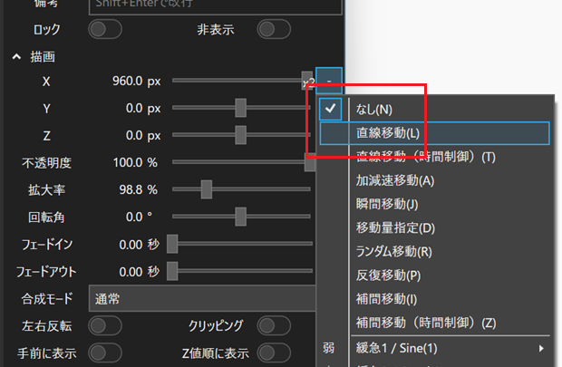Turn on the 手前に表示 switch
Image resolution: width=562 pixels, height=367 pixels.
coord(104,353)
